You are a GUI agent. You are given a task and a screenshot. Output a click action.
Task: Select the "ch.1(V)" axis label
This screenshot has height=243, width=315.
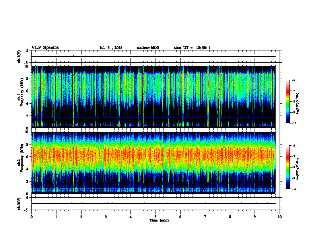(x=19, y=56)
